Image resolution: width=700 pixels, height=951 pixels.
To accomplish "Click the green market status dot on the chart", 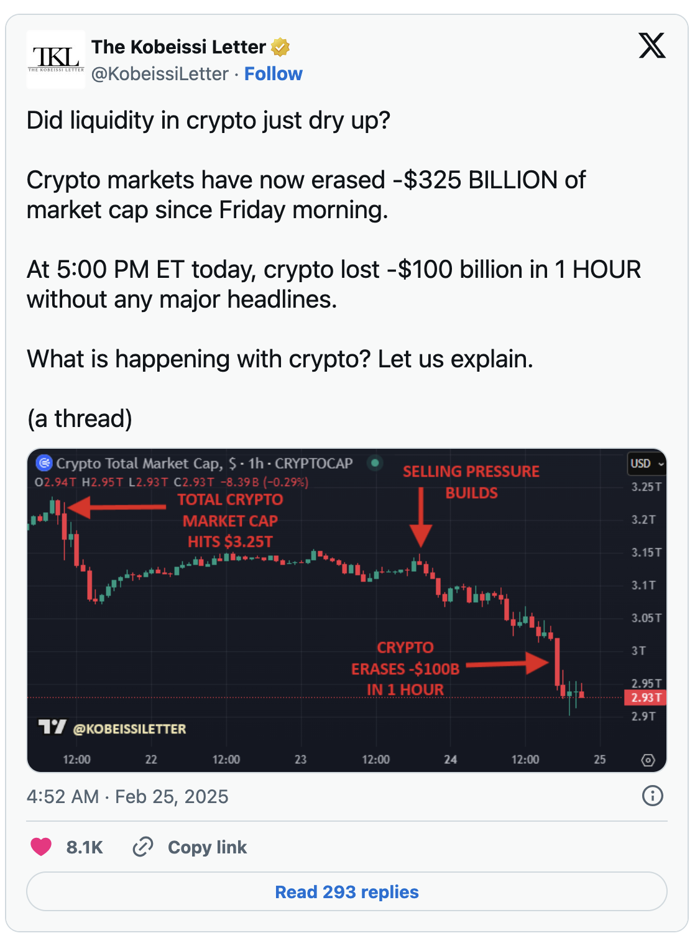I will 375,464.
